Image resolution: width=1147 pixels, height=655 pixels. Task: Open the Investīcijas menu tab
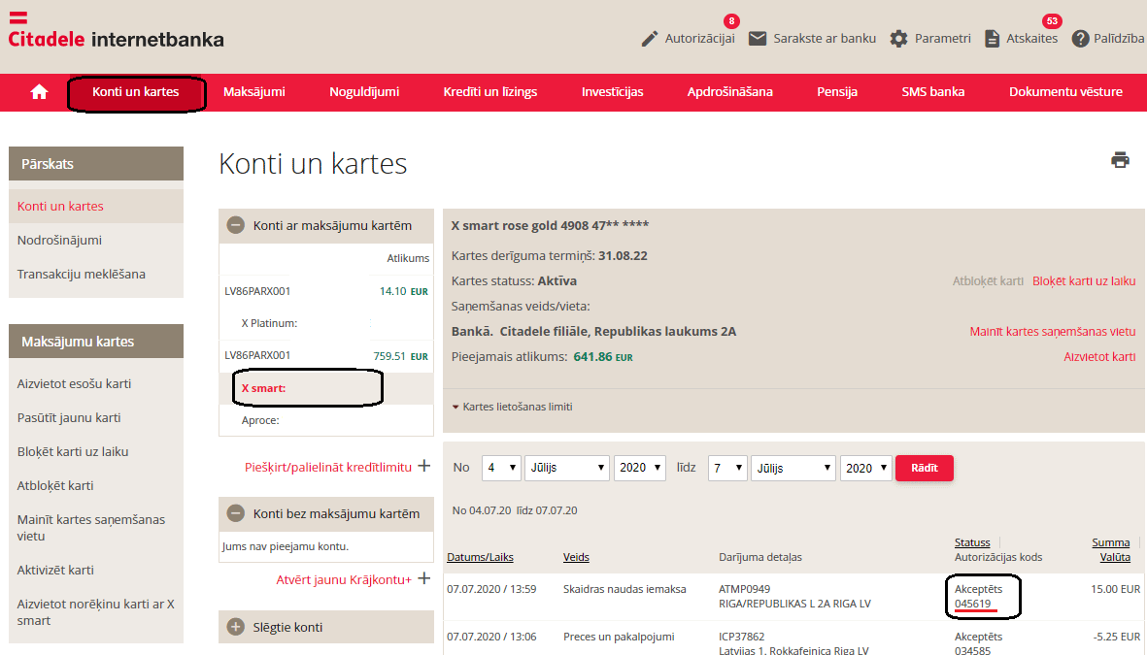click(x=612, y=92)
